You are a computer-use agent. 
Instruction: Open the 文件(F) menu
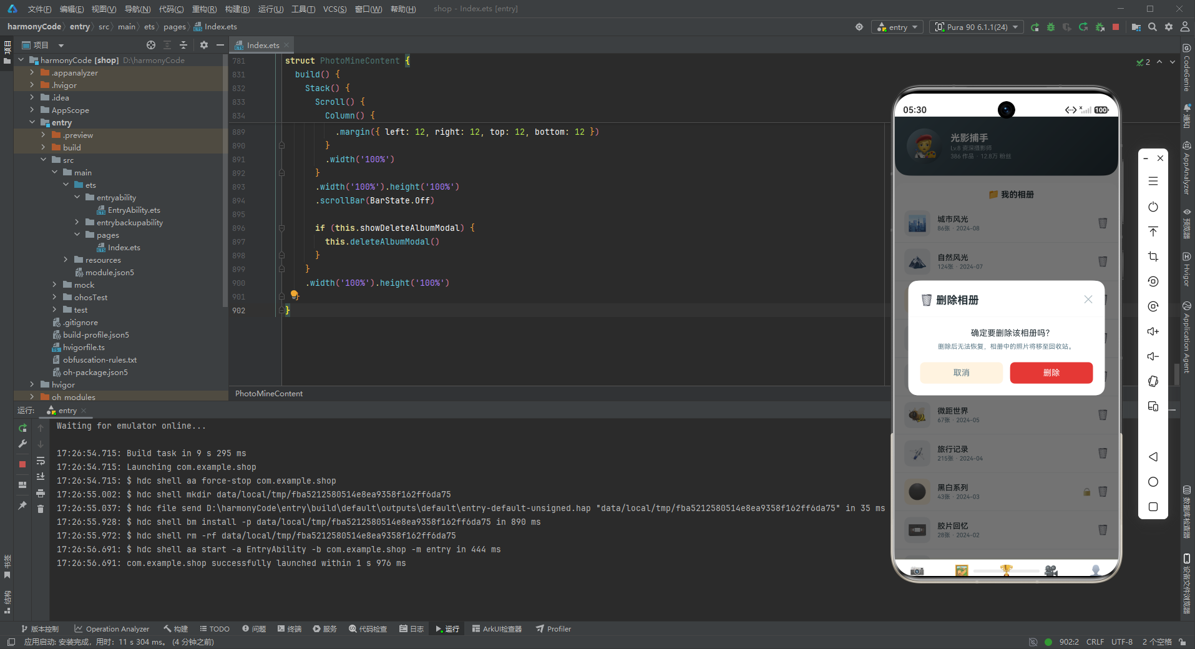[39, 9]
